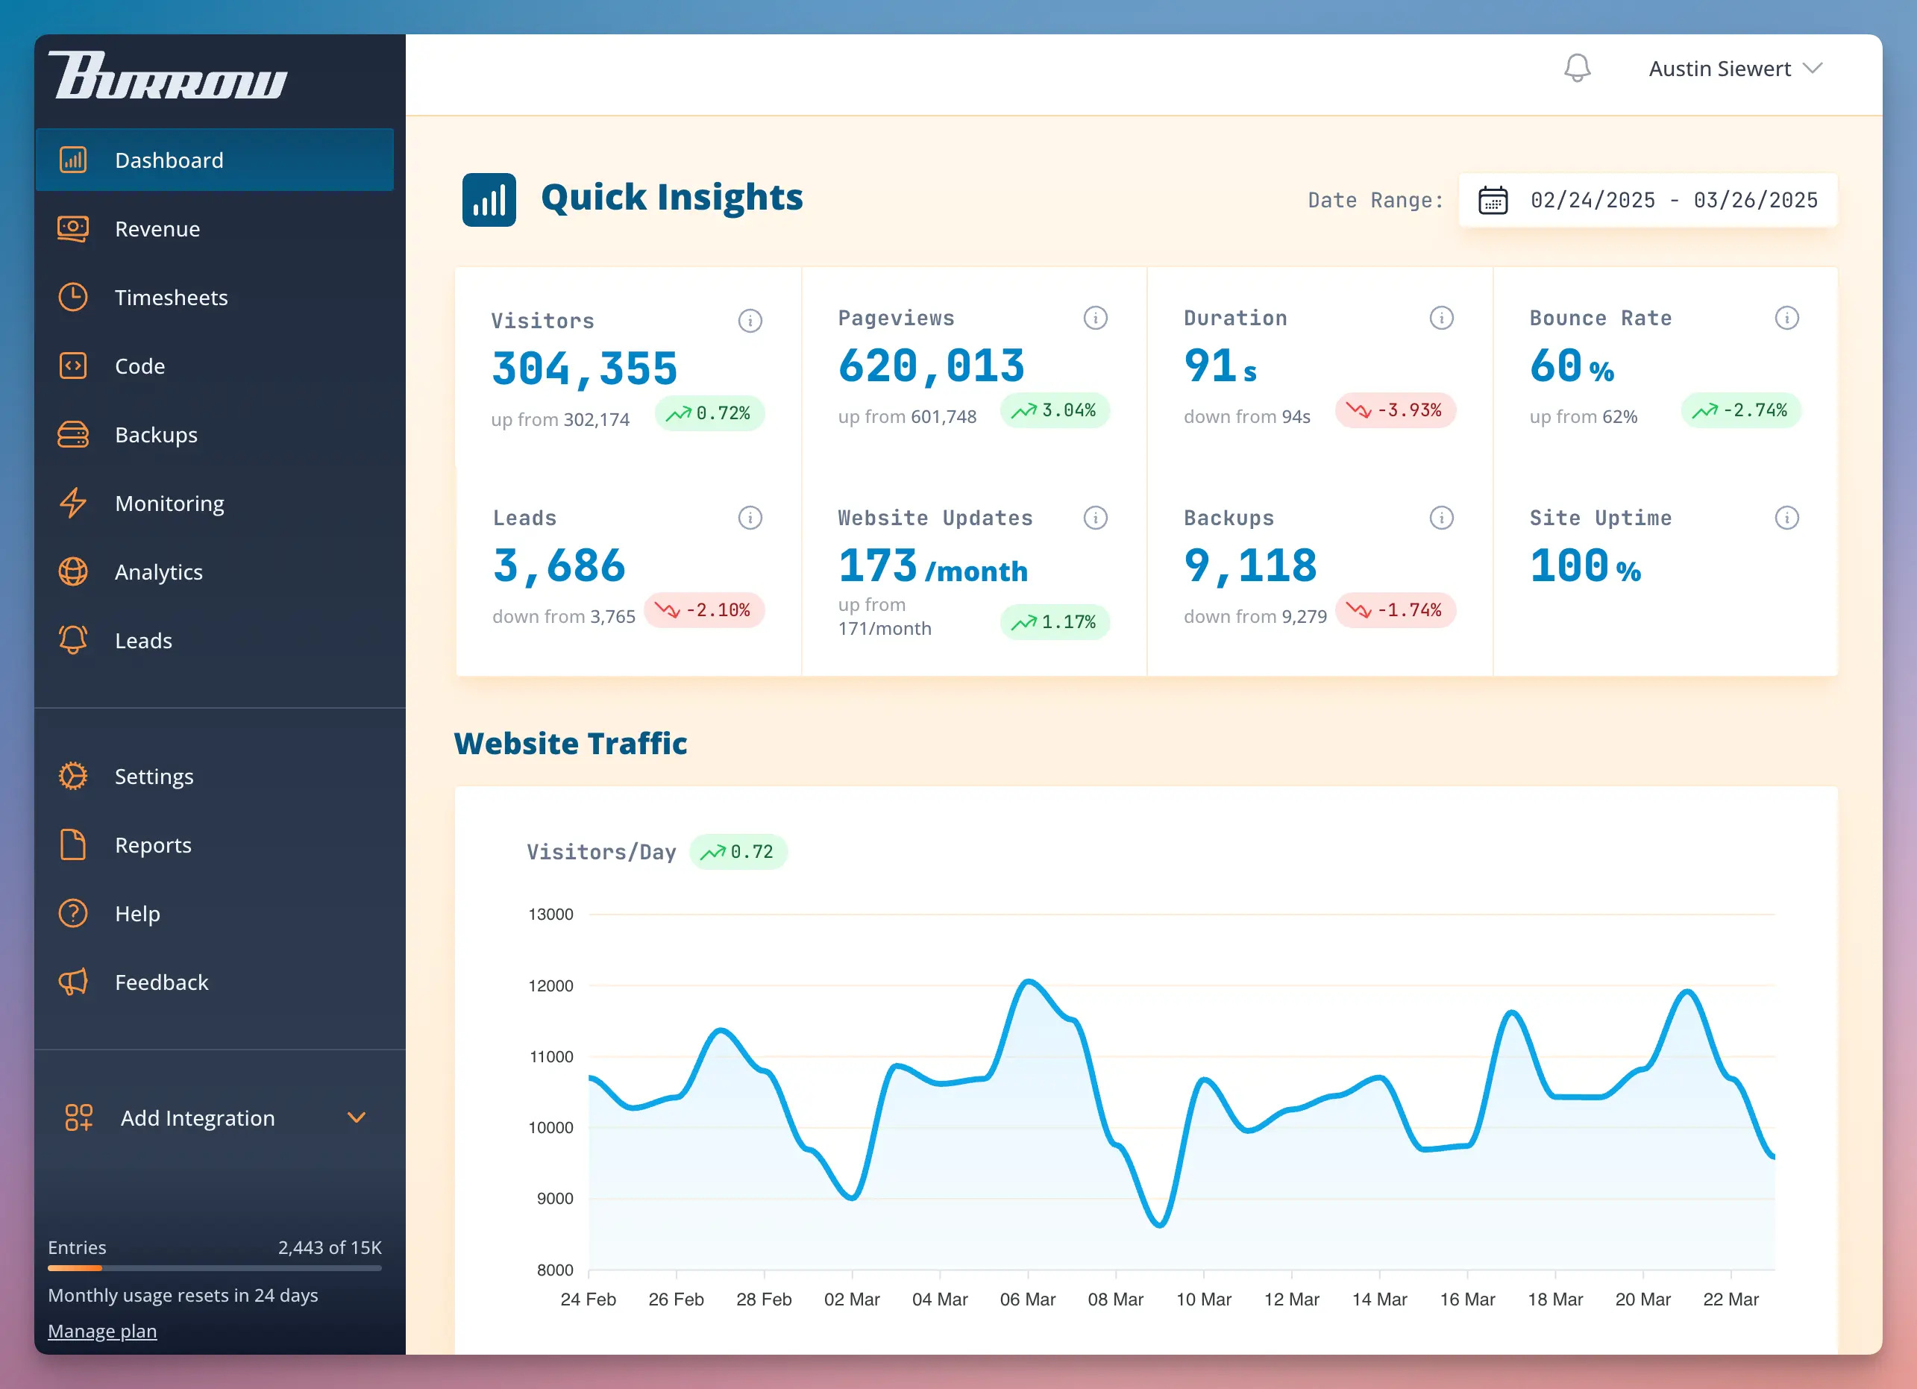
Task: Show info for Site Uptime card
Action: pos(1786,518)
